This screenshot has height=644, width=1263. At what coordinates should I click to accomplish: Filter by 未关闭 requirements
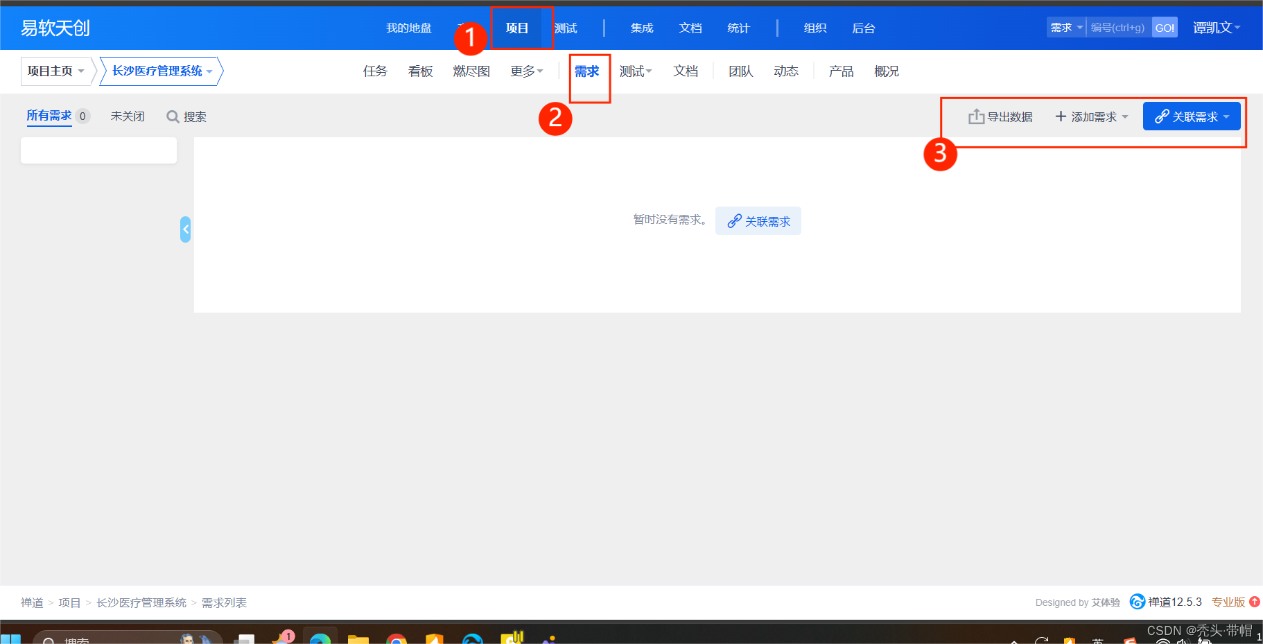pos(128,116)
